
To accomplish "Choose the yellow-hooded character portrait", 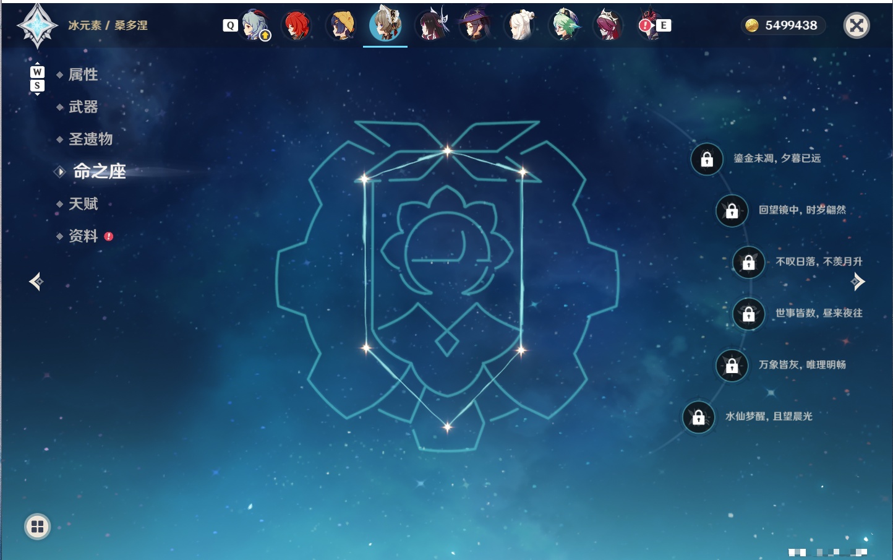I will (x=341, y=25).
